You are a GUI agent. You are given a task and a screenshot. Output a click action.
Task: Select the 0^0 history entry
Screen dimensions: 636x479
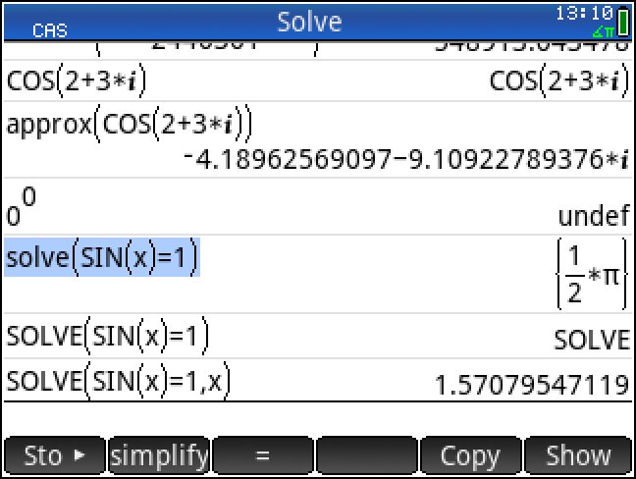pos(22,208)
